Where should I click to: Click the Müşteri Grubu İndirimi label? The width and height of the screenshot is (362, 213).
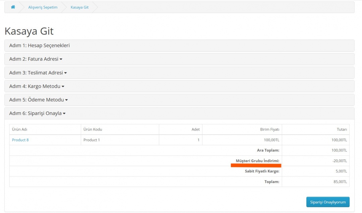click(x=257, y=161)
